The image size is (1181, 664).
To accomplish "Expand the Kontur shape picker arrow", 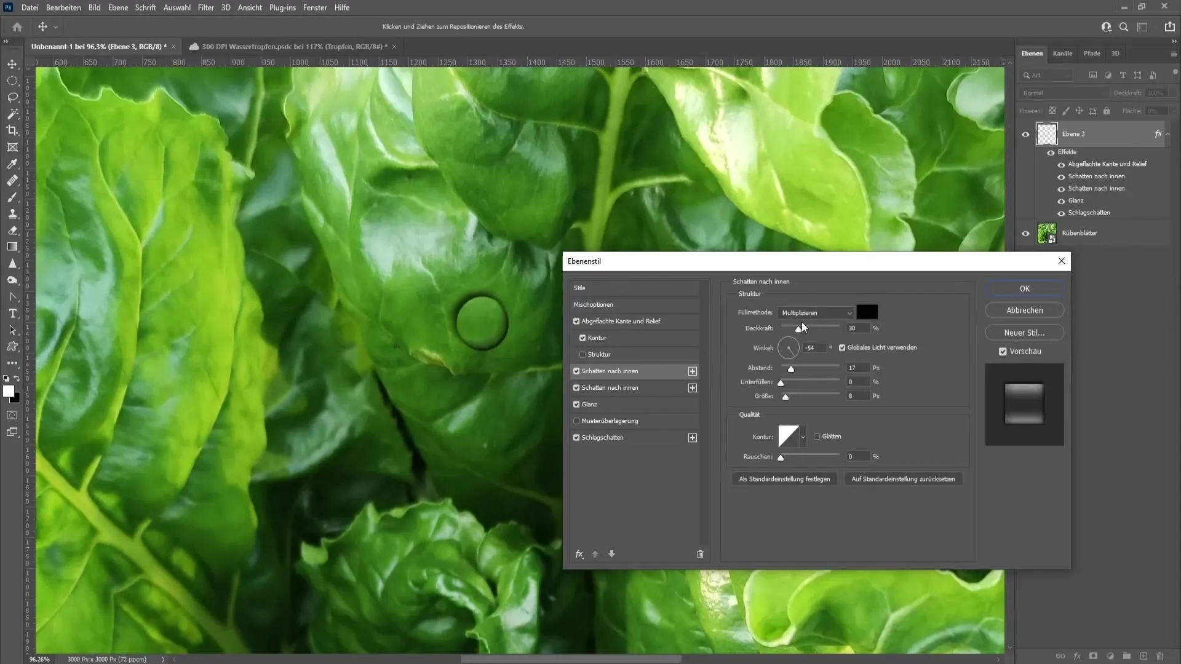I will click(803, 437).
